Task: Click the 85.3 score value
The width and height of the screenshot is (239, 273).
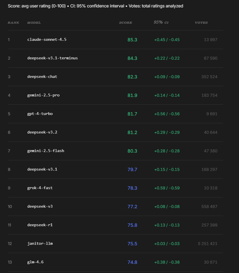Action: click(x=132, y=40)
